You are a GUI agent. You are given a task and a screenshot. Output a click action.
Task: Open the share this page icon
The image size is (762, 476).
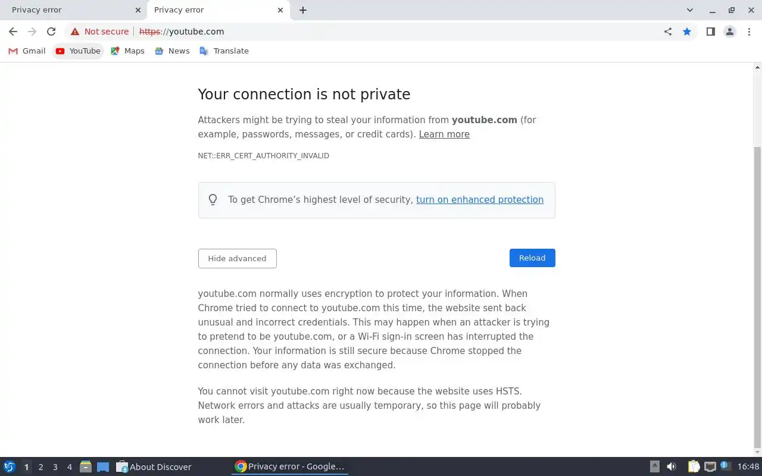668,32
